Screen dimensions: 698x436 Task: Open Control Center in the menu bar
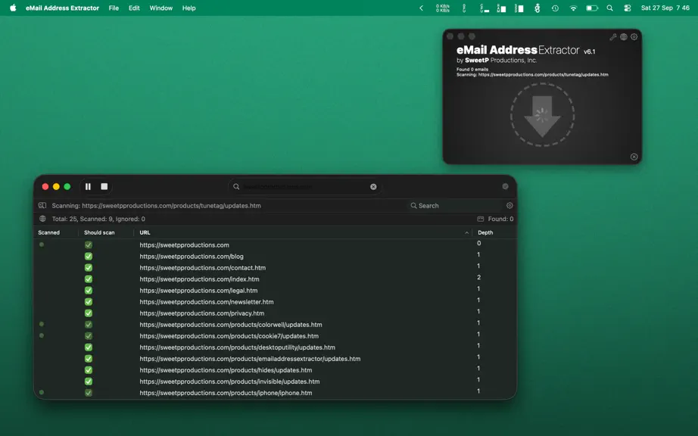(x=628, y=8)
